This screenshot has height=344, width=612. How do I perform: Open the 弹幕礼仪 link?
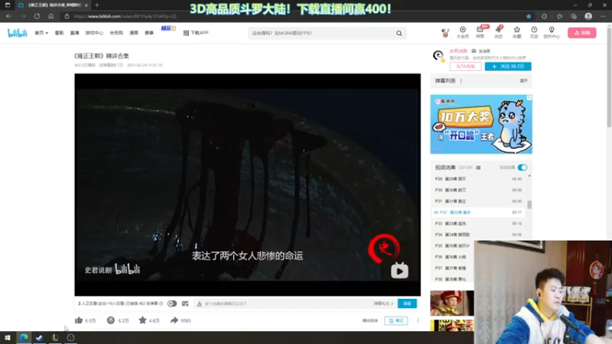click(383, 303)
